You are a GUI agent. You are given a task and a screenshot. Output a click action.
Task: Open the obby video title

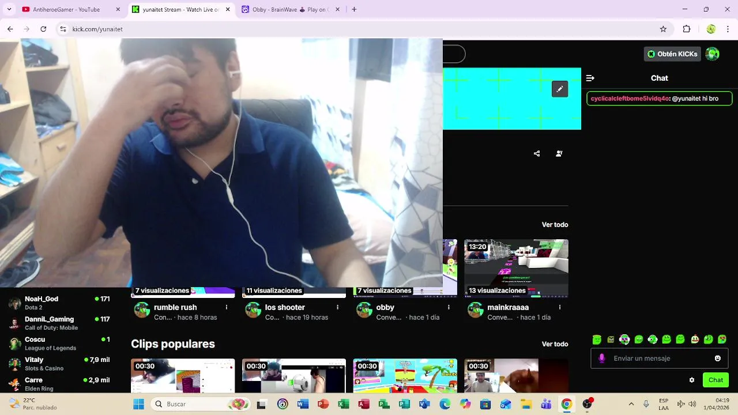pos(385,307)
